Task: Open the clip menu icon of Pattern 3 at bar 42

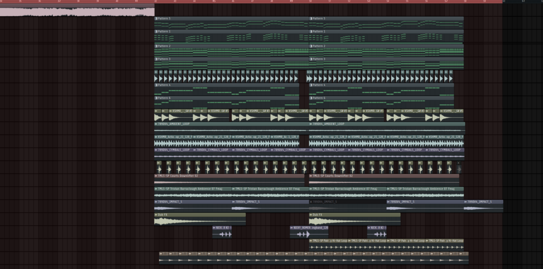Action: [x=156, y=59]
